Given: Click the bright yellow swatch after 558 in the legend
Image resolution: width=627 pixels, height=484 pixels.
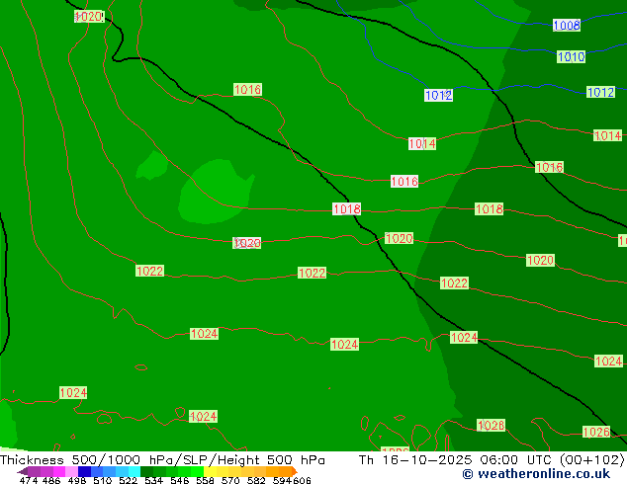Looking at the screenshot, I should tap(211, 471).
